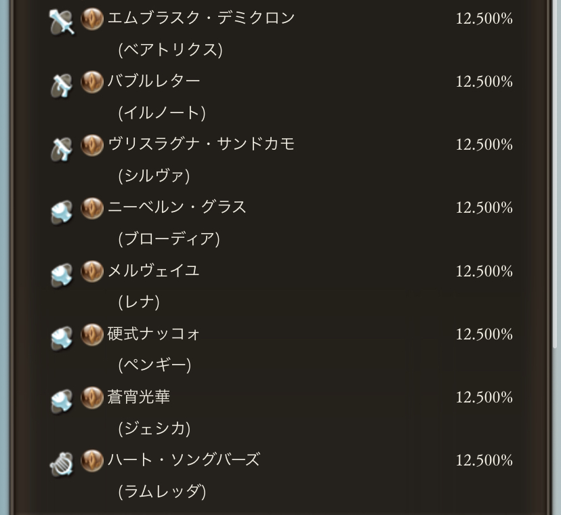
Task: Select the gun icon beside ヴリスラグナ・サンドカモ
Action: click(62, 148)
